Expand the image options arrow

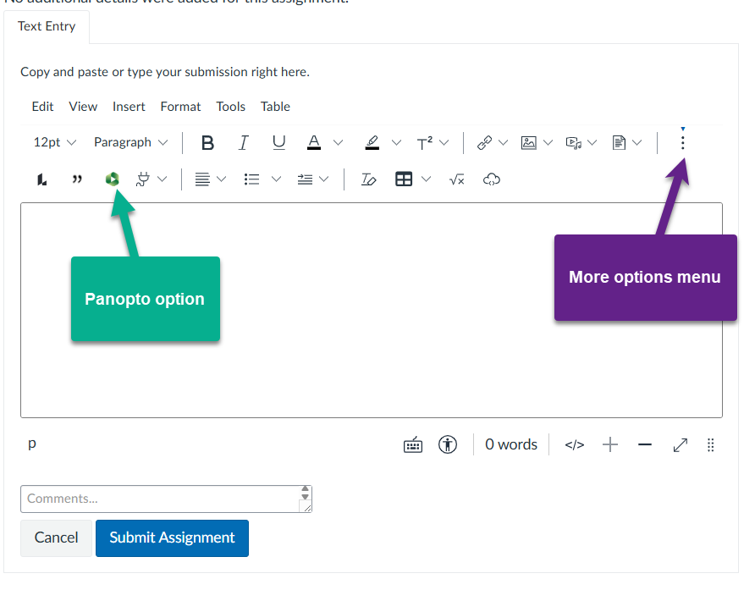pos(548,142)
